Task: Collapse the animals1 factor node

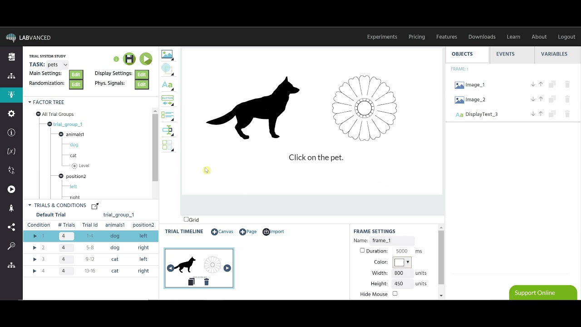Action: (x=61, y=134)
